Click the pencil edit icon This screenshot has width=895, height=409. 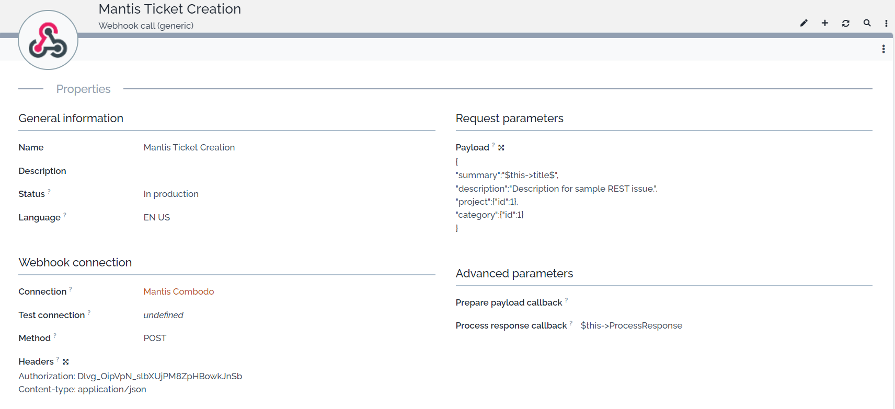804,23
